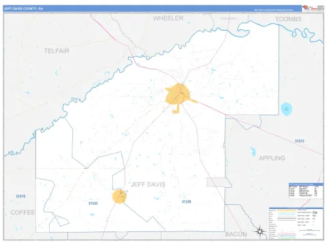Select the BACON county label
The width and height of the screenshot is (327, 245).
236,234
